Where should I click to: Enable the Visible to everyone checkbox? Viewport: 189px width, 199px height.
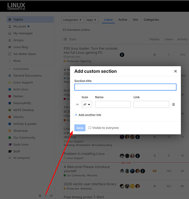[90, 128]
